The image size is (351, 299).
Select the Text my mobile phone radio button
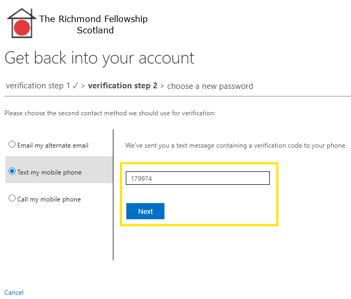pos(12,172)
